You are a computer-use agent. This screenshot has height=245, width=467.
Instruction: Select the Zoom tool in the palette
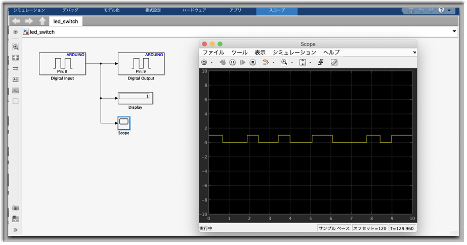pos(16,47)
